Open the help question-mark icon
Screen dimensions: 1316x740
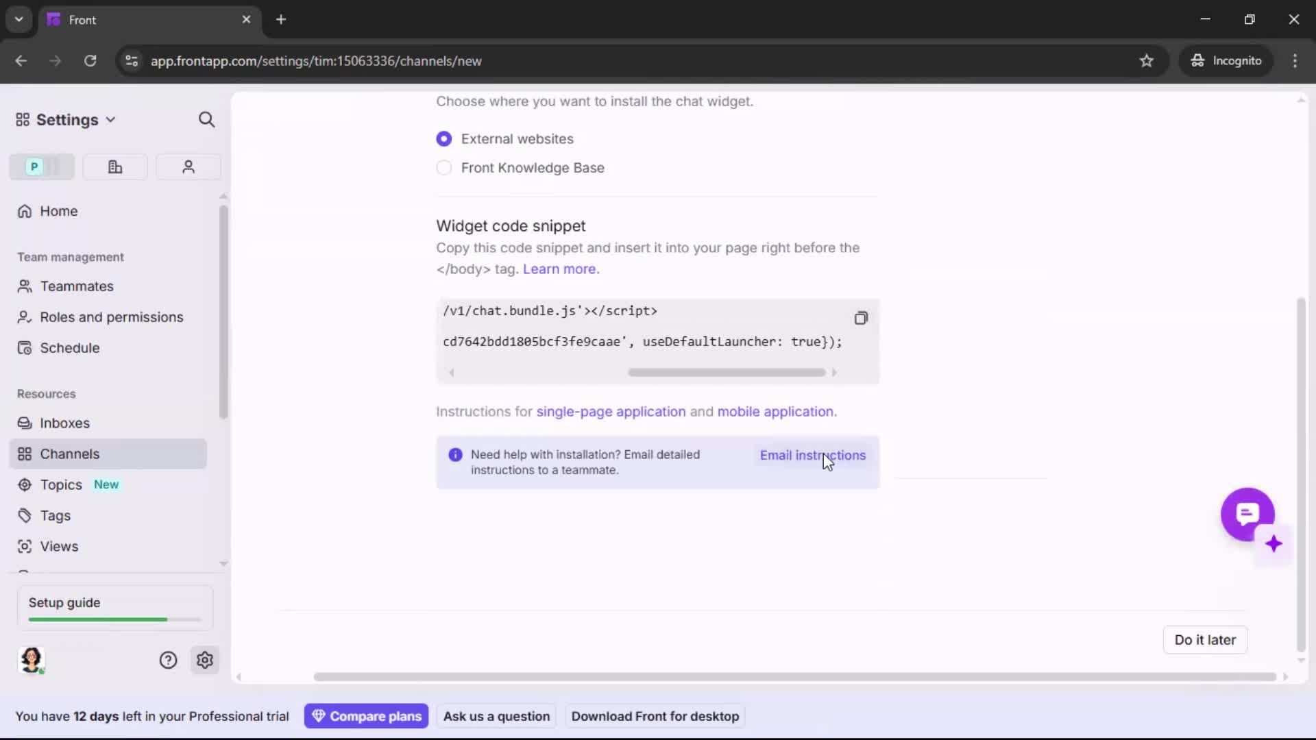point(169,660)
